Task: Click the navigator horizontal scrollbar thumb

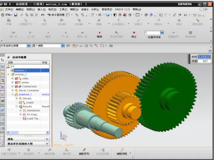Action: (x=14, y=132)
